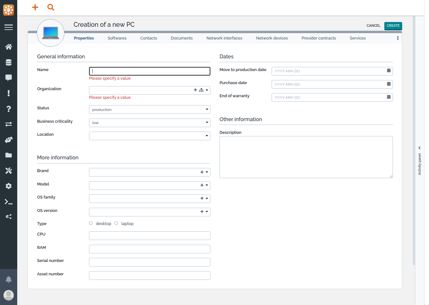Click the orange plus create icon
This screenshot has width=429, height=305.
[x=35, y=7]
